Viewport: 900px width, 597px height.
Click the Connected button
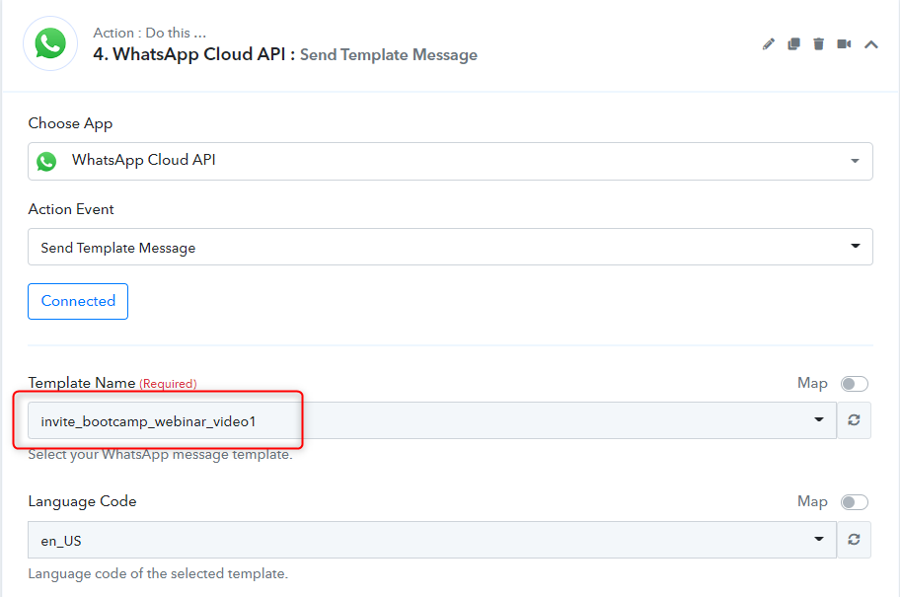click(78, 301)
